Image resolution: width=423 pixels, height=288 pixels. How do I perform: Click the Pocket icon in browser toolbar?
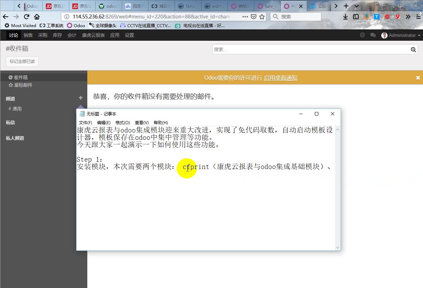click(x=386, y=16)
